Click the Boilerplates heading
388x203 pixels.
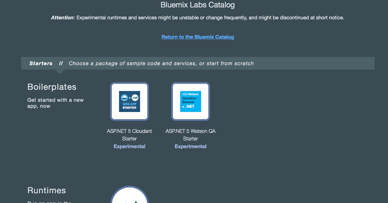(x=52, y=87)
